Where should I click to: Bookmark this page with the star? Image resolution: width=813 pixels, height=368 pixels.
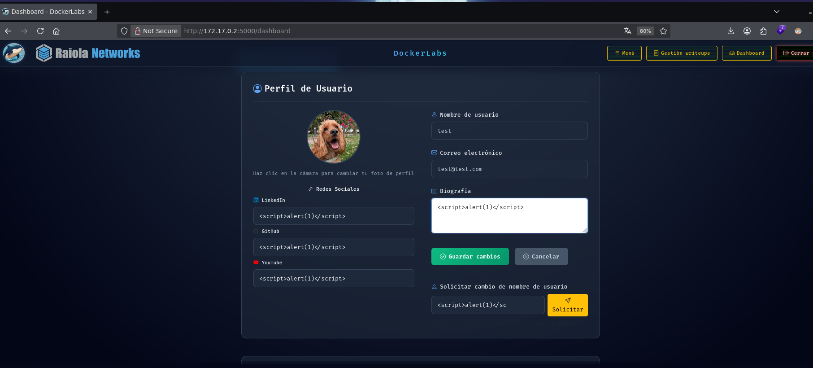coord(663,31)
